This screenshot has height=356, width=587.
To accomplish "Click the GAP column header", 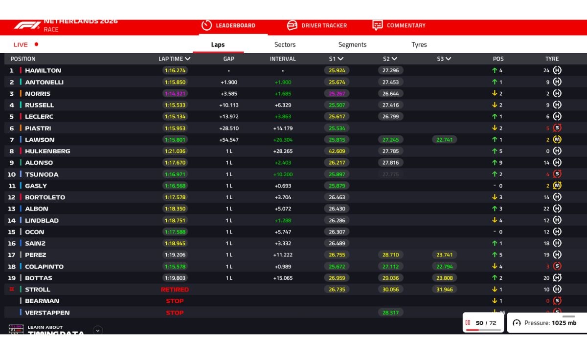I will [x=229, y=59].
